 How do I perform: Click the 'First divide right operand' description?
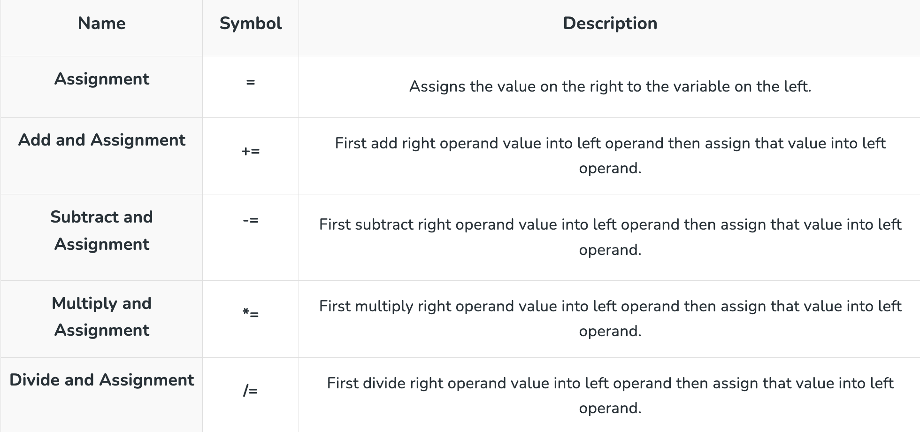pyautogui.click(x=610, y=395)
